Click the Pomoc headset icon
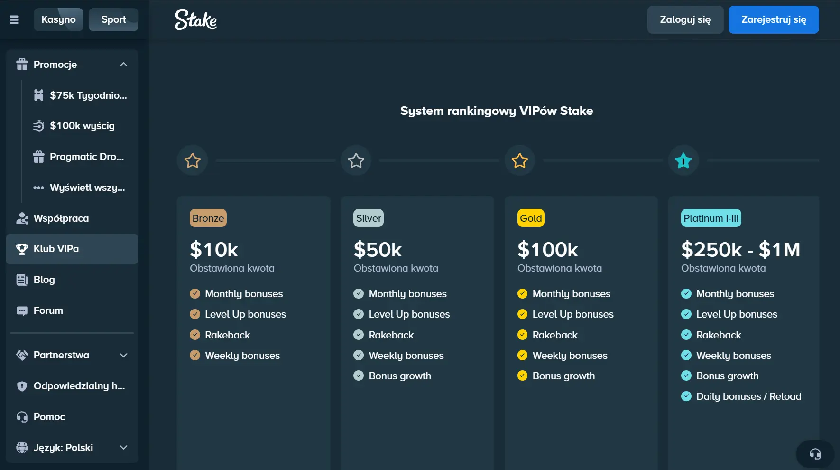The image size is (840, 470). pyautogui.click(x=22, y=417)
